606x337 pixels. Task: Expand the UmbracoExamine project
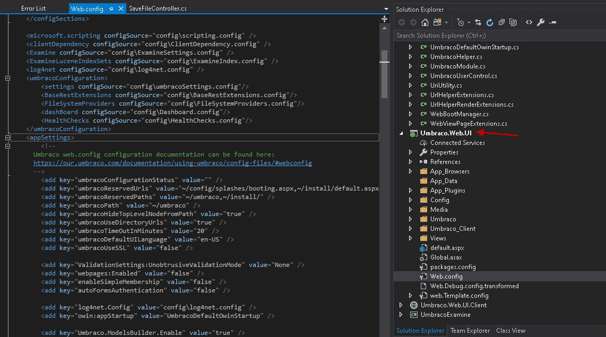click(401, 315)
